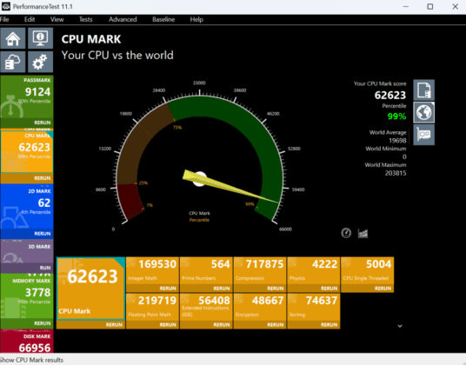Open the Advanced menu
This screenshot has height=365, width=466.
(x=123, y=20)
